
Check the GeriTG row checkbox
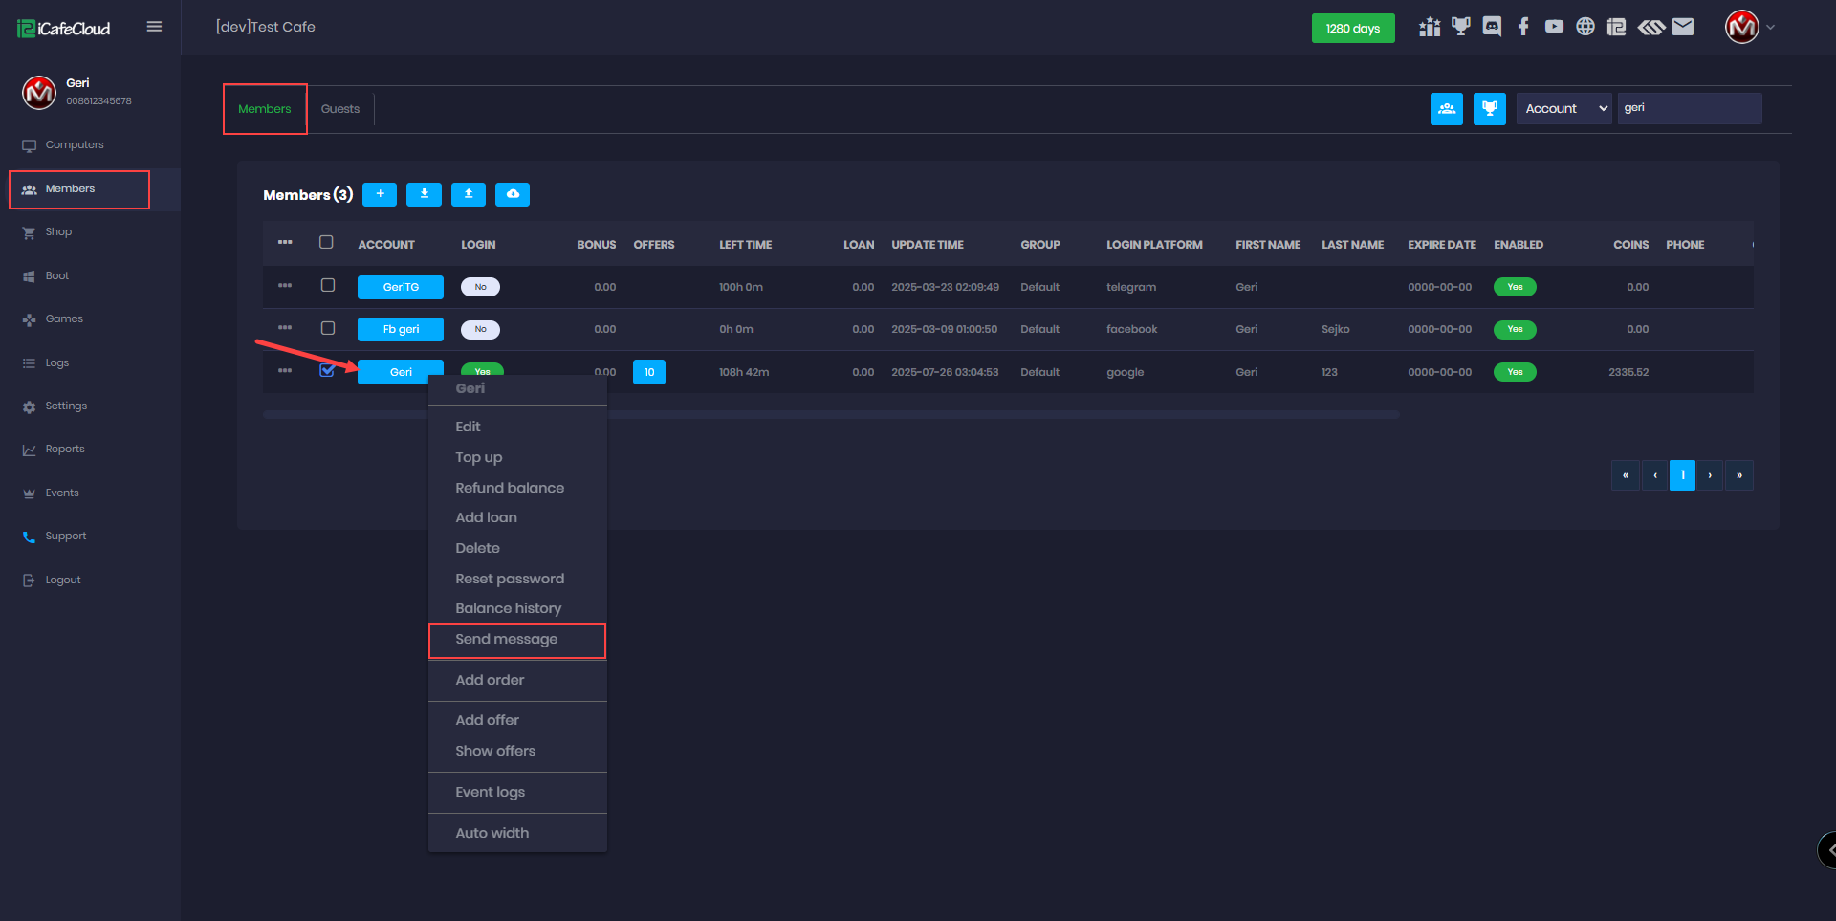point(328,285)
